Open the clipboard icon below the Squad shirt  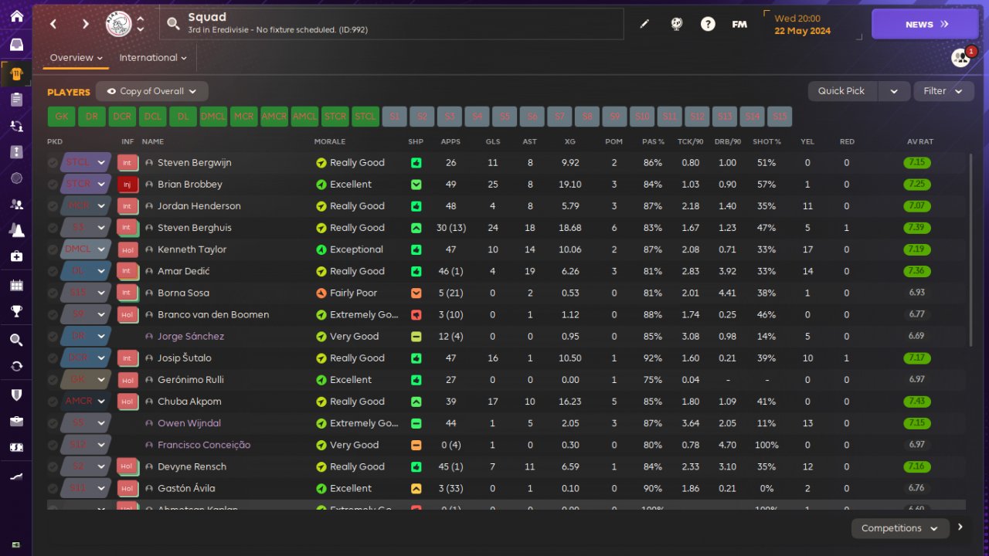(16, 99)
